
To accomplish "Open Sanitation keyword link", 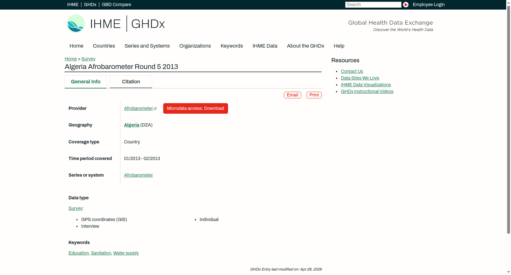I will [101, 253].
